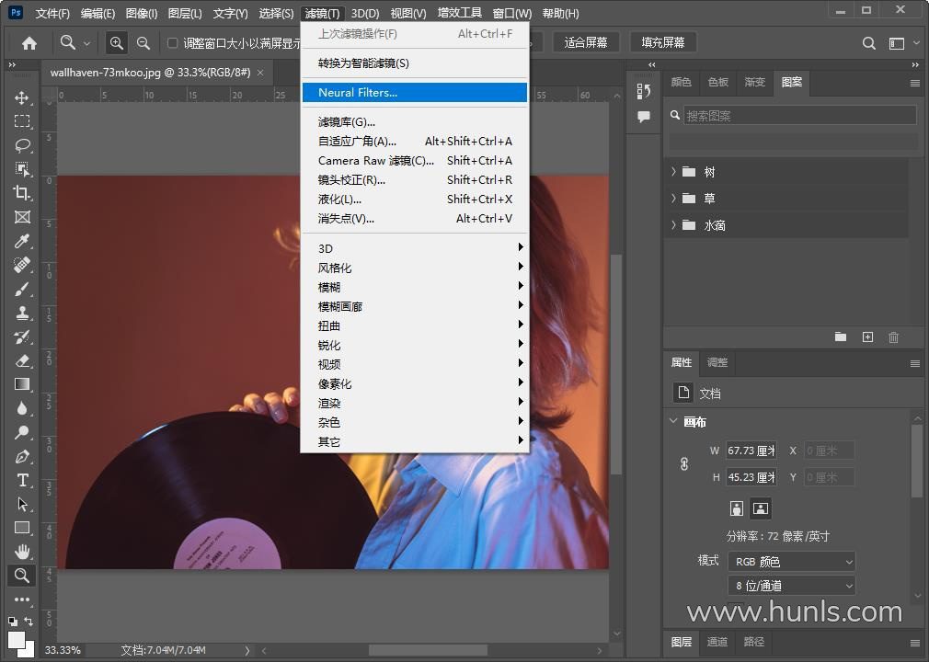The height and width of the screenshot is (662, 929).
Task: Select the Brush tool
Action: tap(22, 289)
